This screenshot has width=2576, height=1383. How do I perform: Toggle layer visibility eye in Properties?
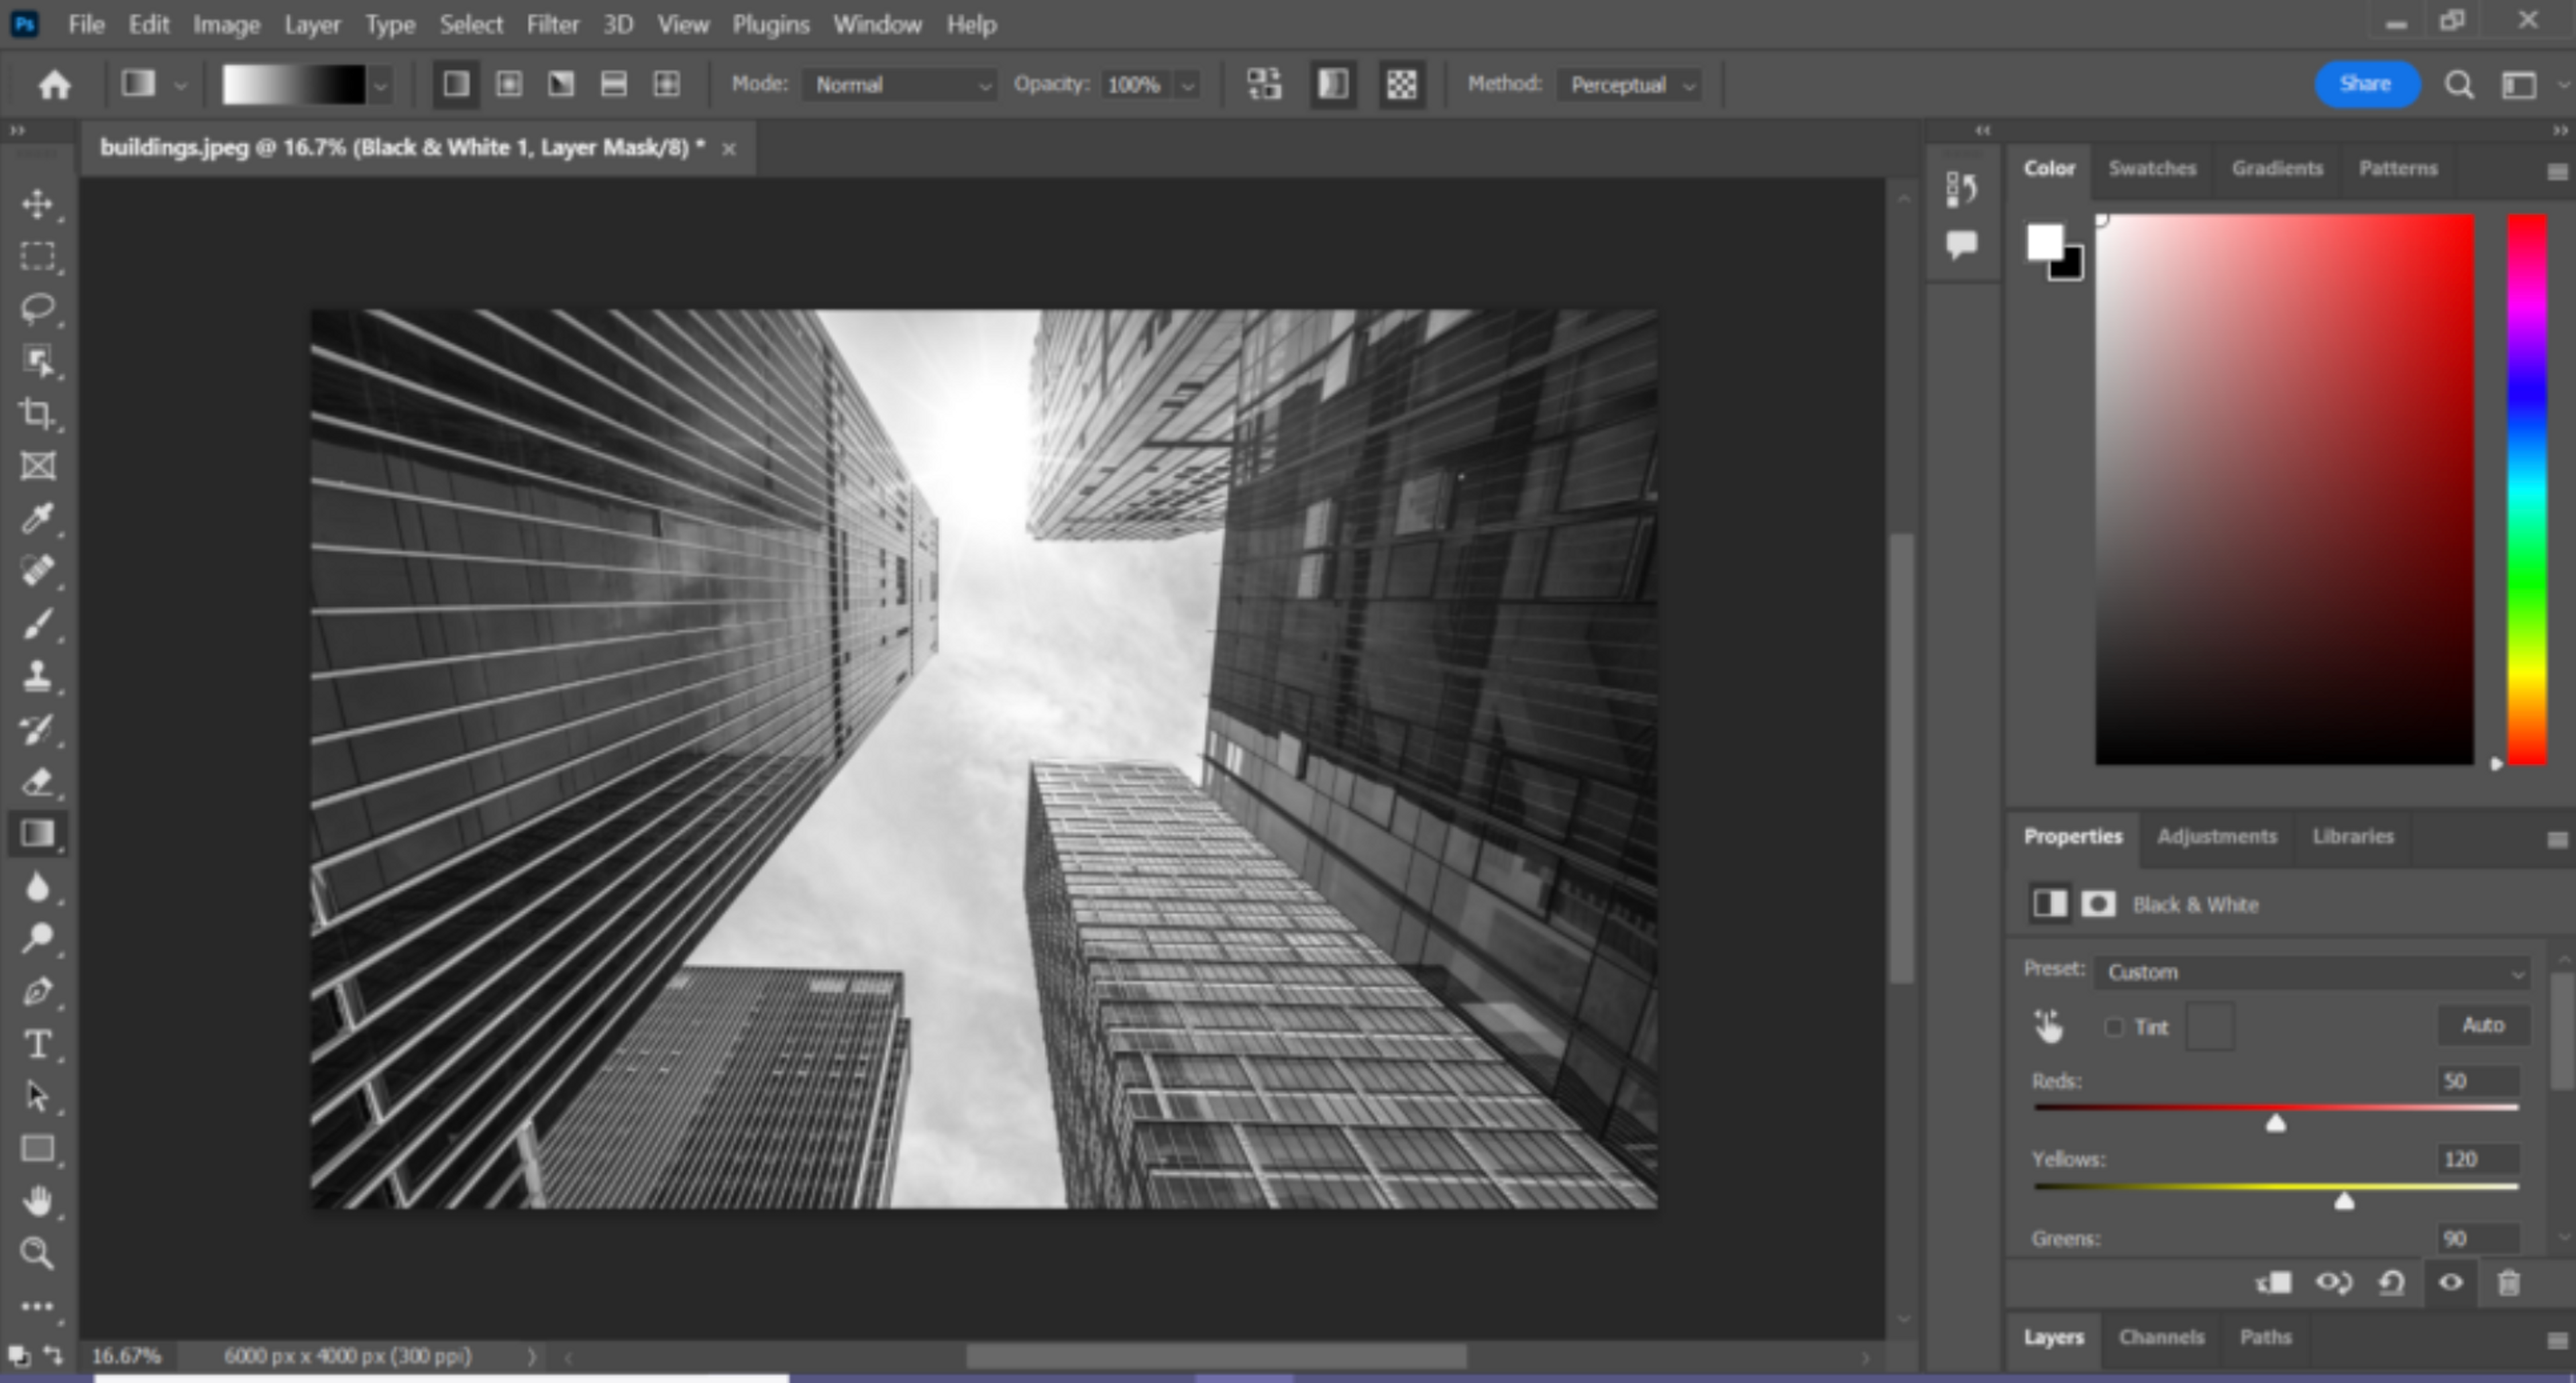coord(2450,1282)
